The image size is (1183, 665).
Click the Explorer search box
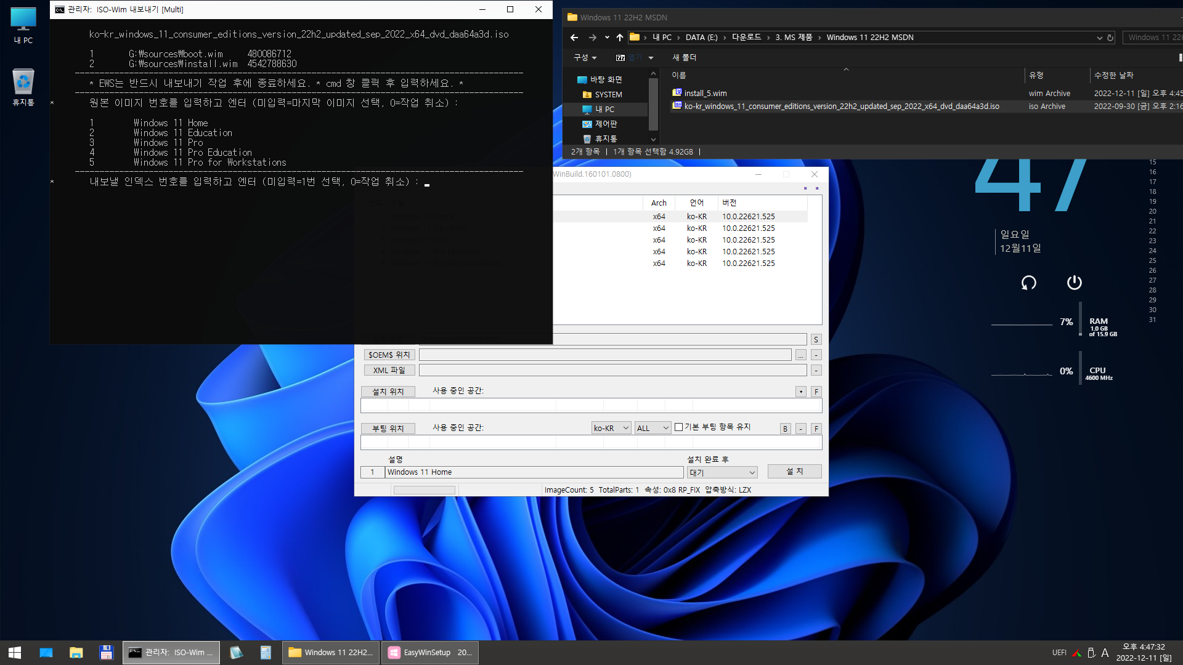[1152, 38]
